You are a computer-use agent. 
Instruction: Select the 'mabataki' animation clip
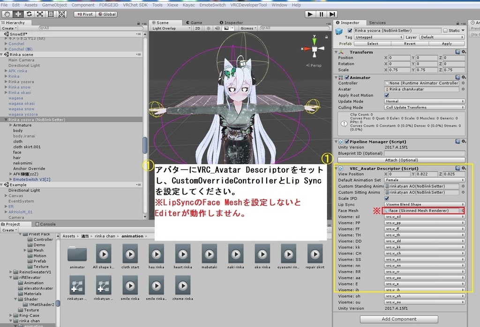click(x=210, y=256)
